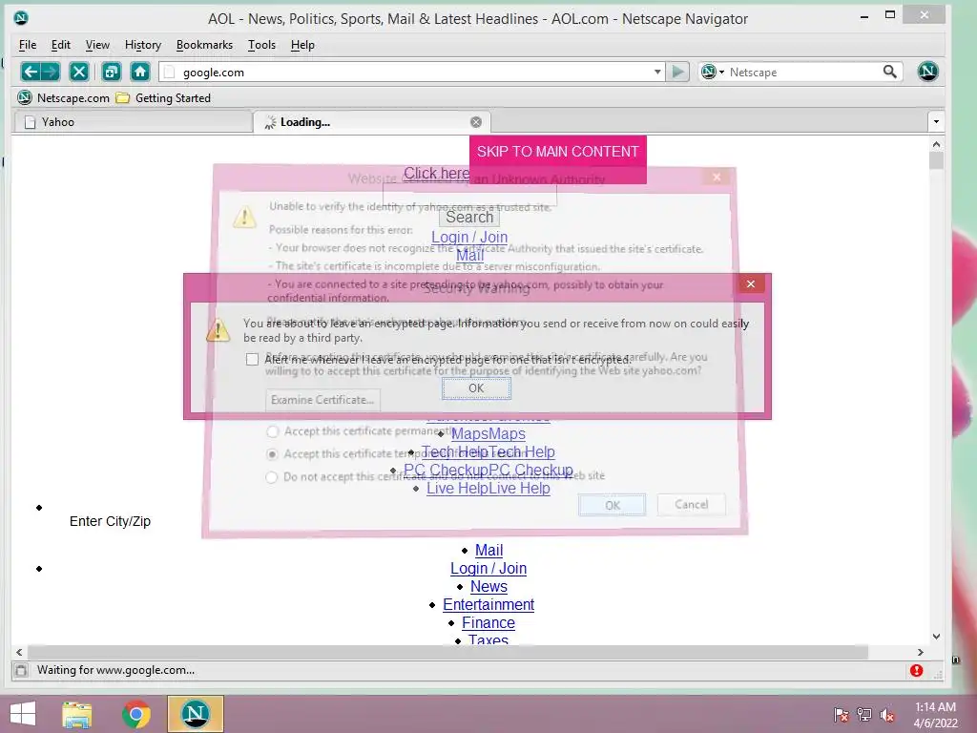Open the Edit menu
Screen dimensions: 977x733
60,45
